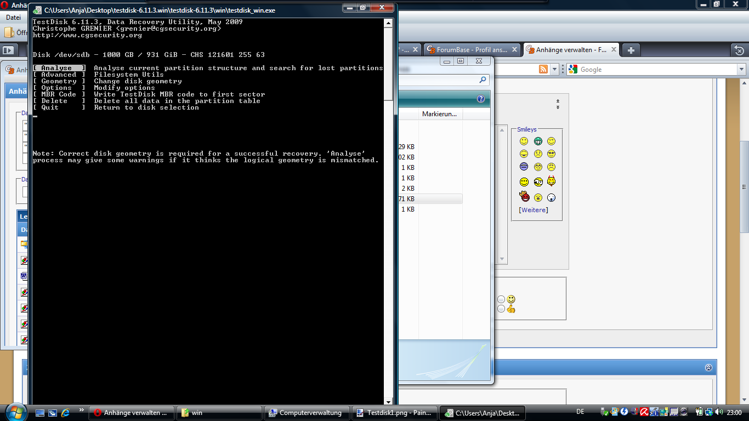Click the Google search engine icon

(x=573, y=69)
